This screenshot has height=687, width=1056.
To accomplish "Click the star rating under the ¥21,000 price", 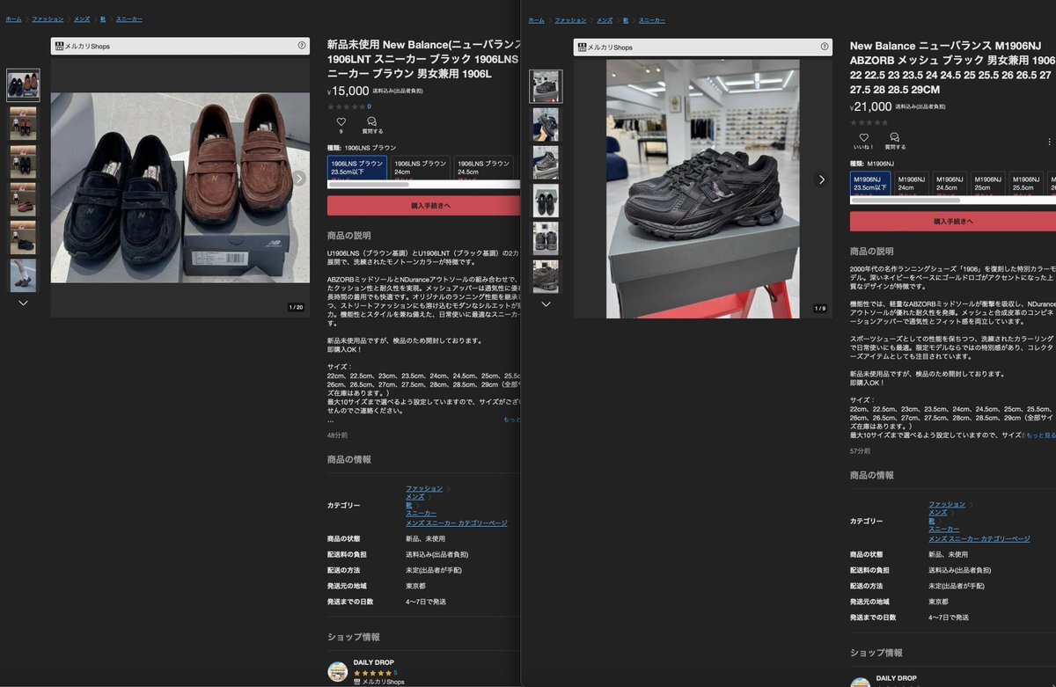I will [x=869, y=122].
